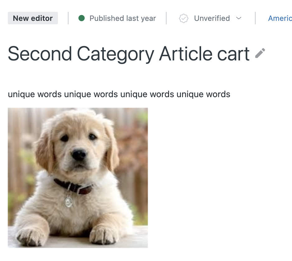This screenshot has width=292, height=261.
Task: Expand the Unverified dropdown chevron
Action: (239, 18)
